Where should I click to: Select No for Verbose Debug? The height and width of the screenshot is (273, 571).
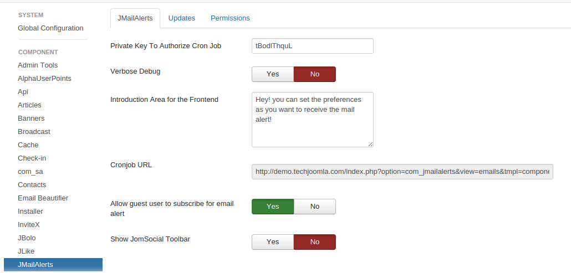[314, 74]
